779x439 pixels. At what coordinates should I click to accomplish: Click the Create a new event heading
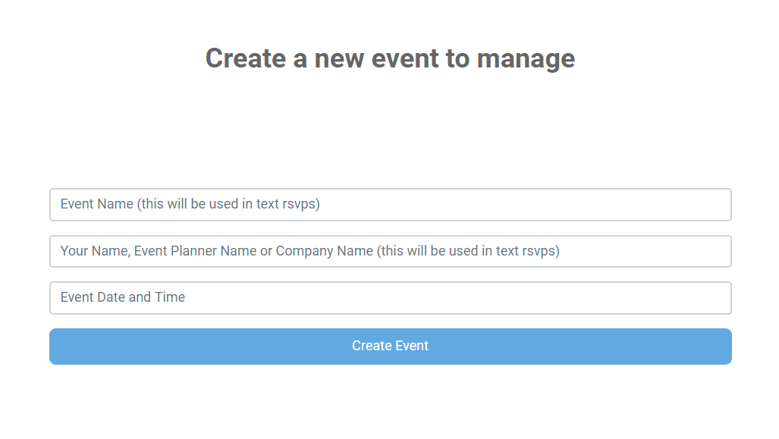click(x=389, y=58)
